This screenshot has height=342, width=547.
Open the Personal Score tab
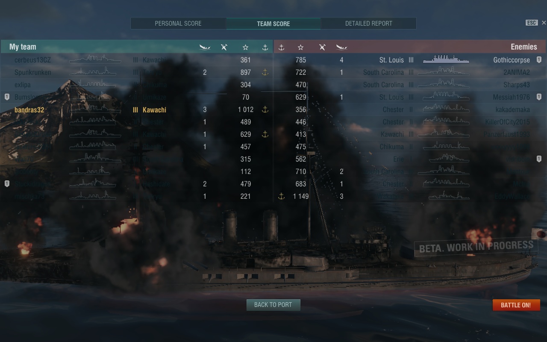(178, 24)
